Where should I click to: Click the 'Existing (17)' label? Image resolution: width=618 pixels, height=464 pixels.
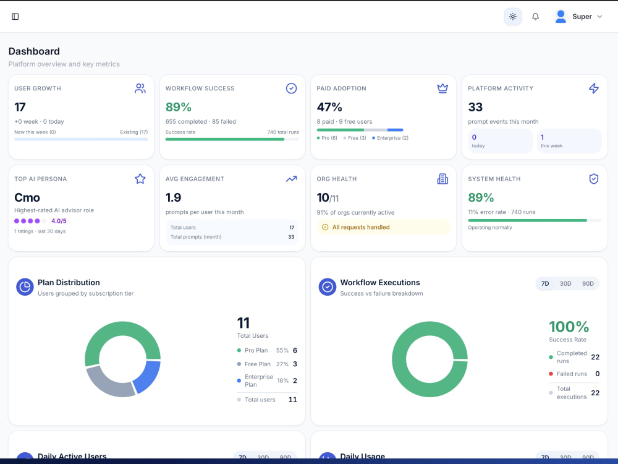(x=134, y=132)
